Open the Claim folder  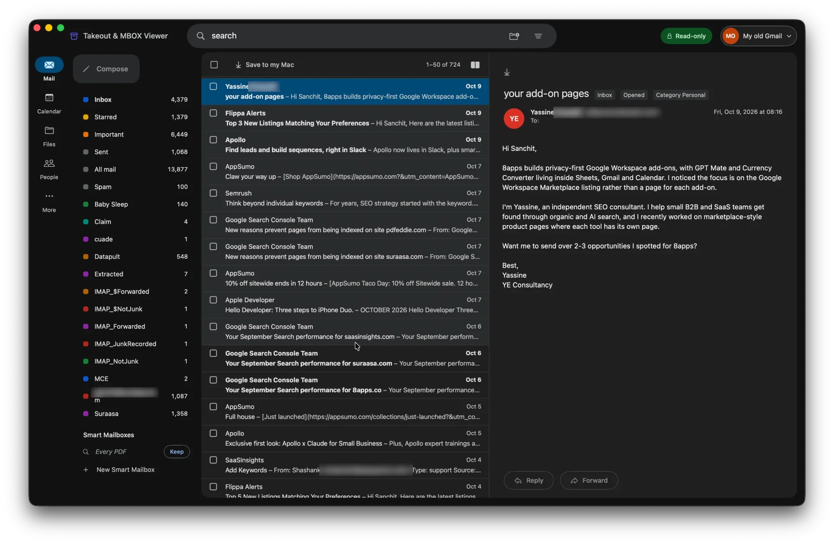(136, 222)
